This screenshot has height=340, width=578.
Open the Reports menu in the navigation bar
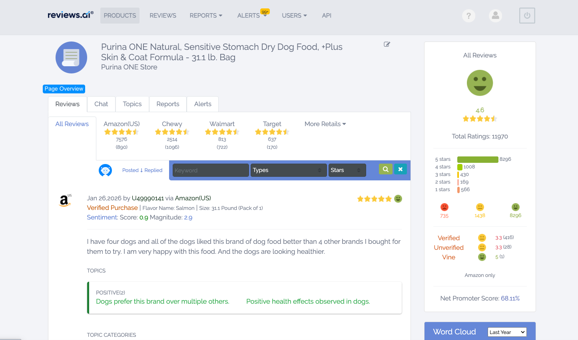pyautogui.click(x=206, y=16)
